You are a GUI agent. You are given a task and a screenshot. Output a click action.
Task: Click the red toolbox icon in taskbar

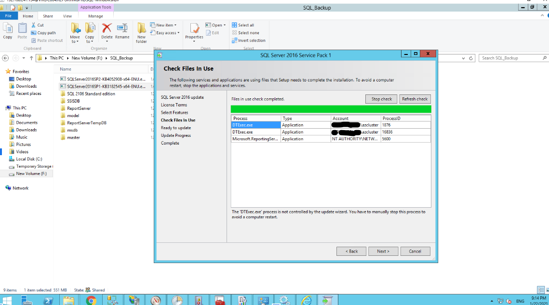(x=219, y=301)
